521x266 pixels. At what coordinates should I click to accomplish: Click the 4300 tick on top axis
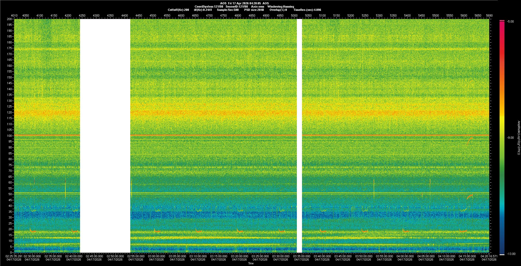pos(96,15)
